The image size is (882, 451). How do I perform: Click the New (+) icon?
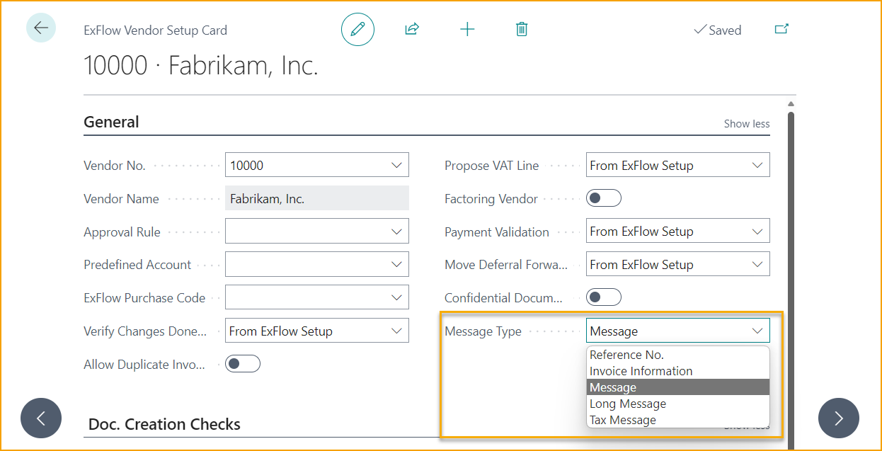point(467,29)
